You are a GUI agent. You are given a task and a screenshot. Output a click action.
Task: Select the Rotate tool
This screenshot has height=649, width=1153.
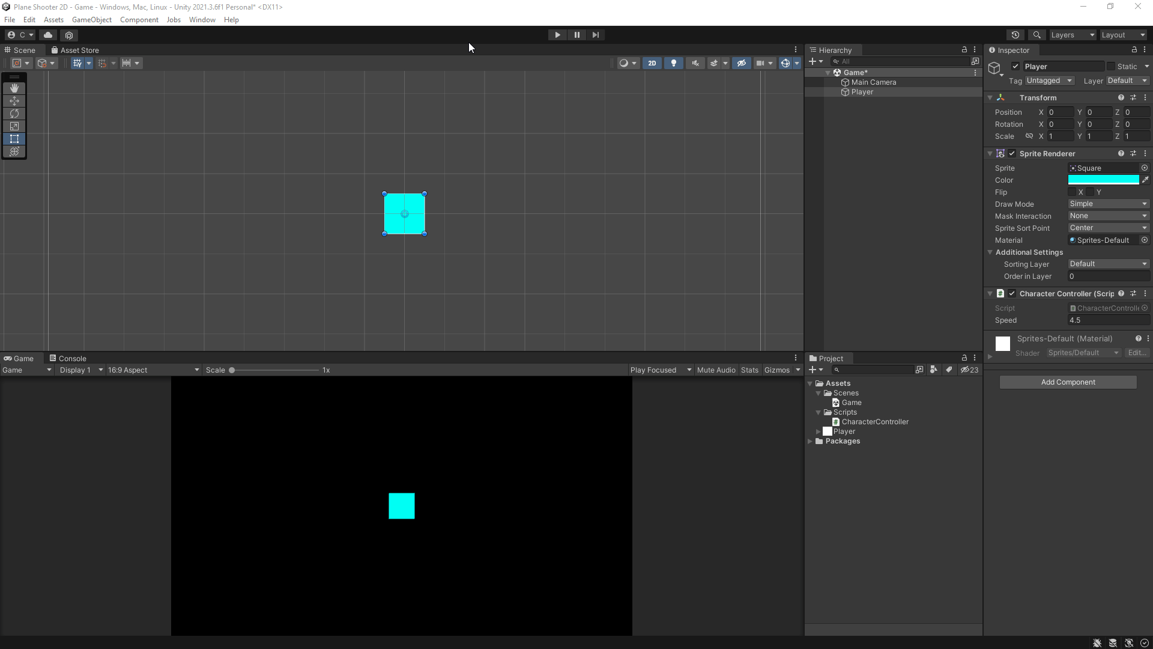click(14, 114)
